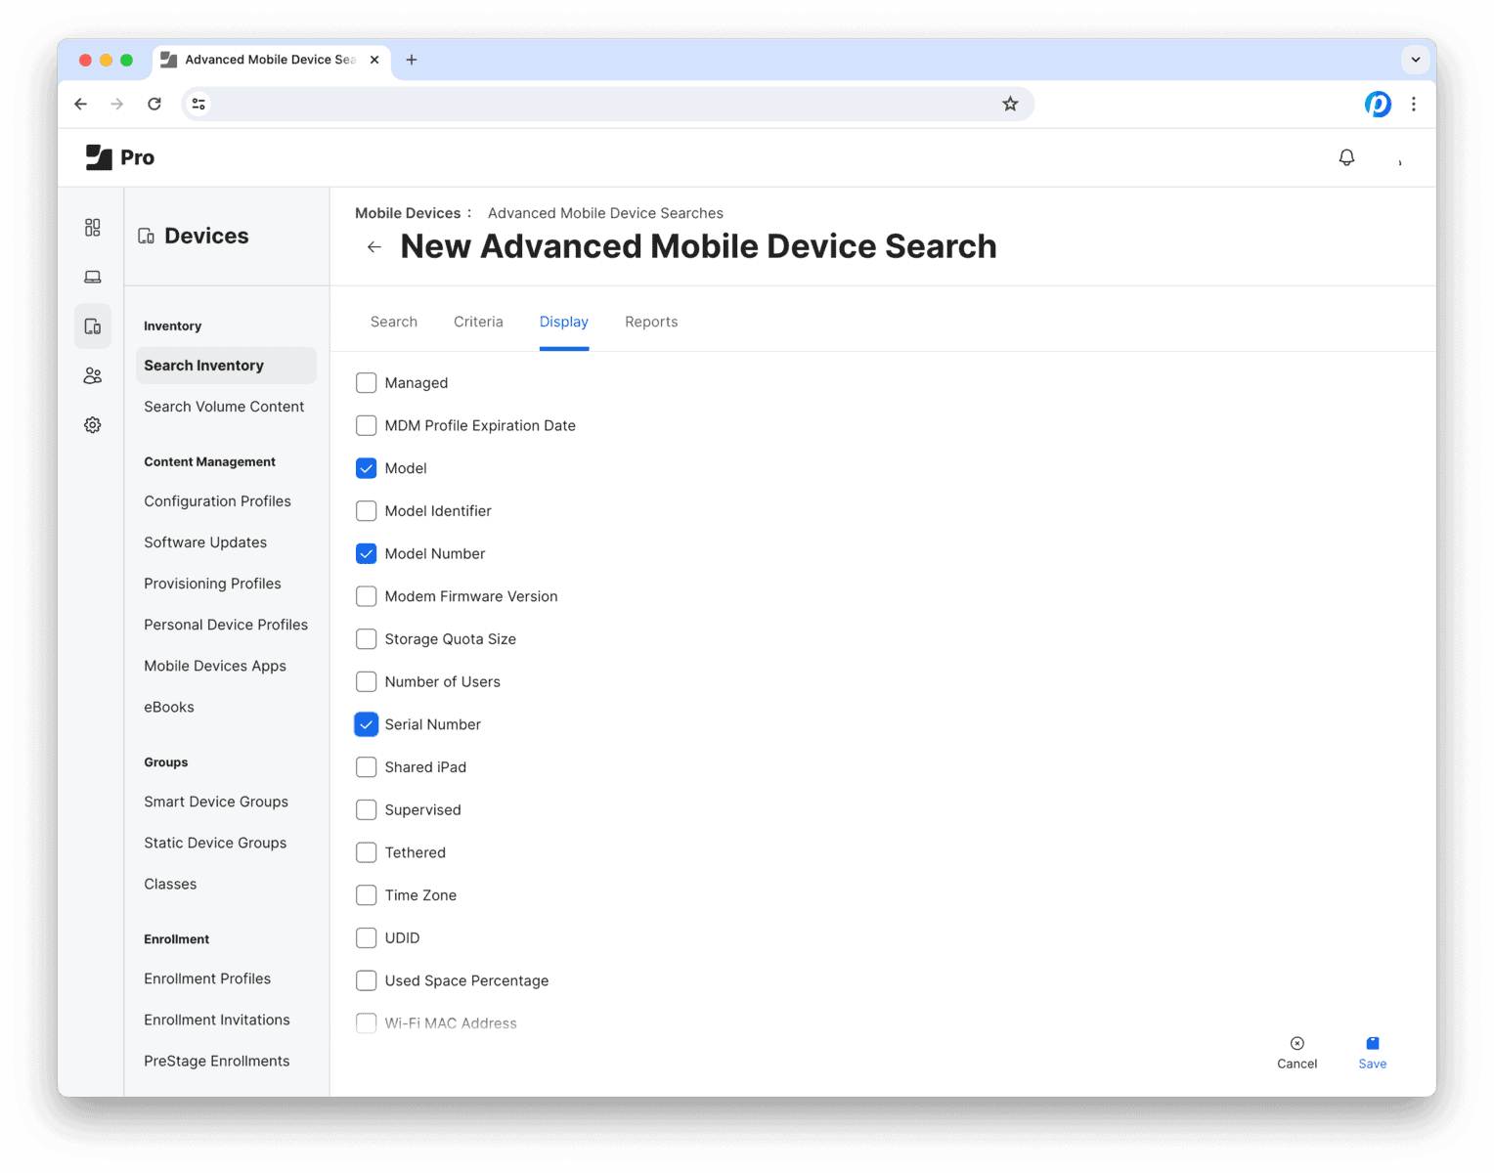
Task: Bookmark this page with the star icon
Action: coord(1010,104)
